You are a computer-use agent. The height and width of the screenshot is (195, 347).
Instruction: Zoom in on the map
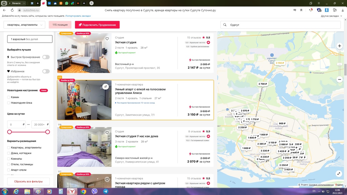(x=339, y=46)
